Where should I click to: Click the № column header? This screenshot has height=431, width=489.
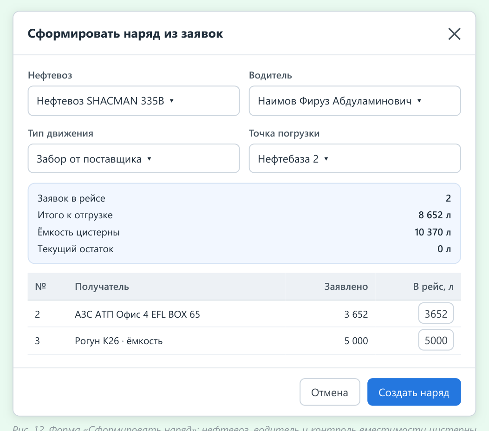pos(40,286)
